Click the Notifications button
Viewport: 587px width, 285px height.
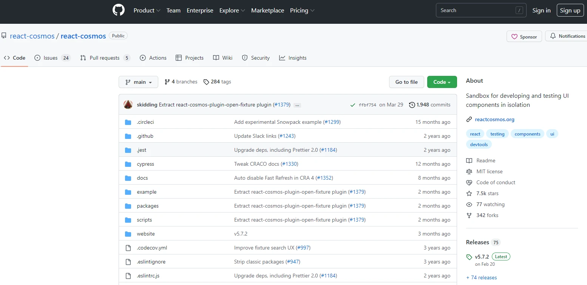coord(567,36)
